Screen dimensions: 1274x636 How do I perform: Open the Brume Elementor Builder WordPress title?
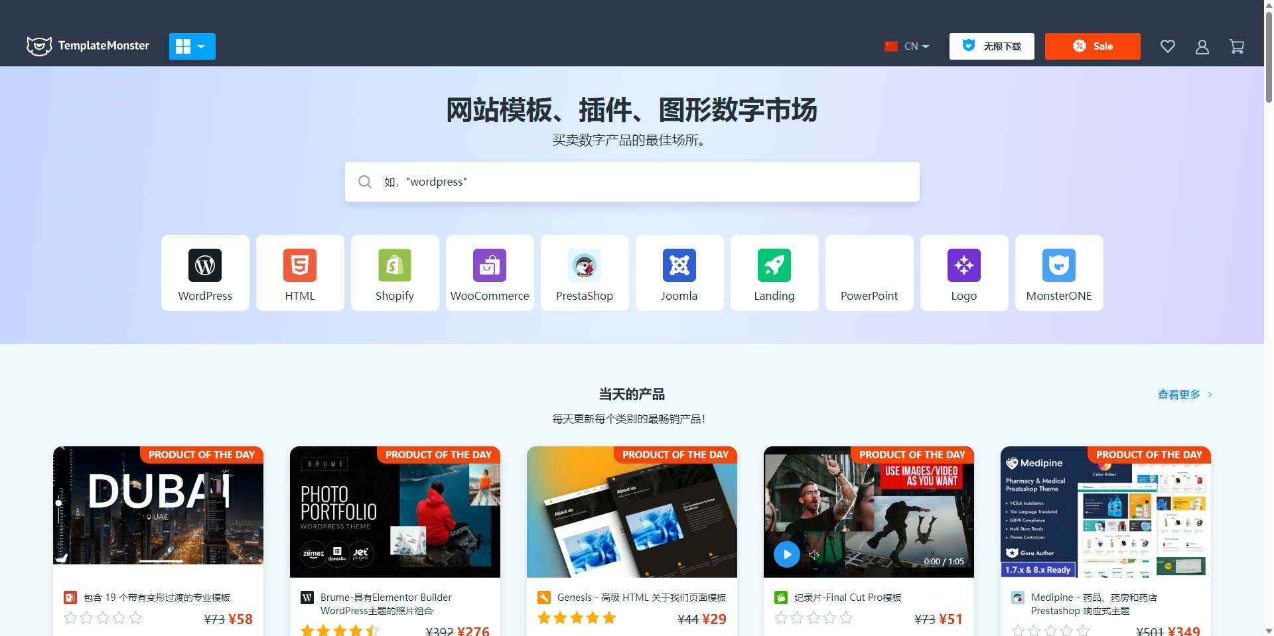[x=386, y=604]
